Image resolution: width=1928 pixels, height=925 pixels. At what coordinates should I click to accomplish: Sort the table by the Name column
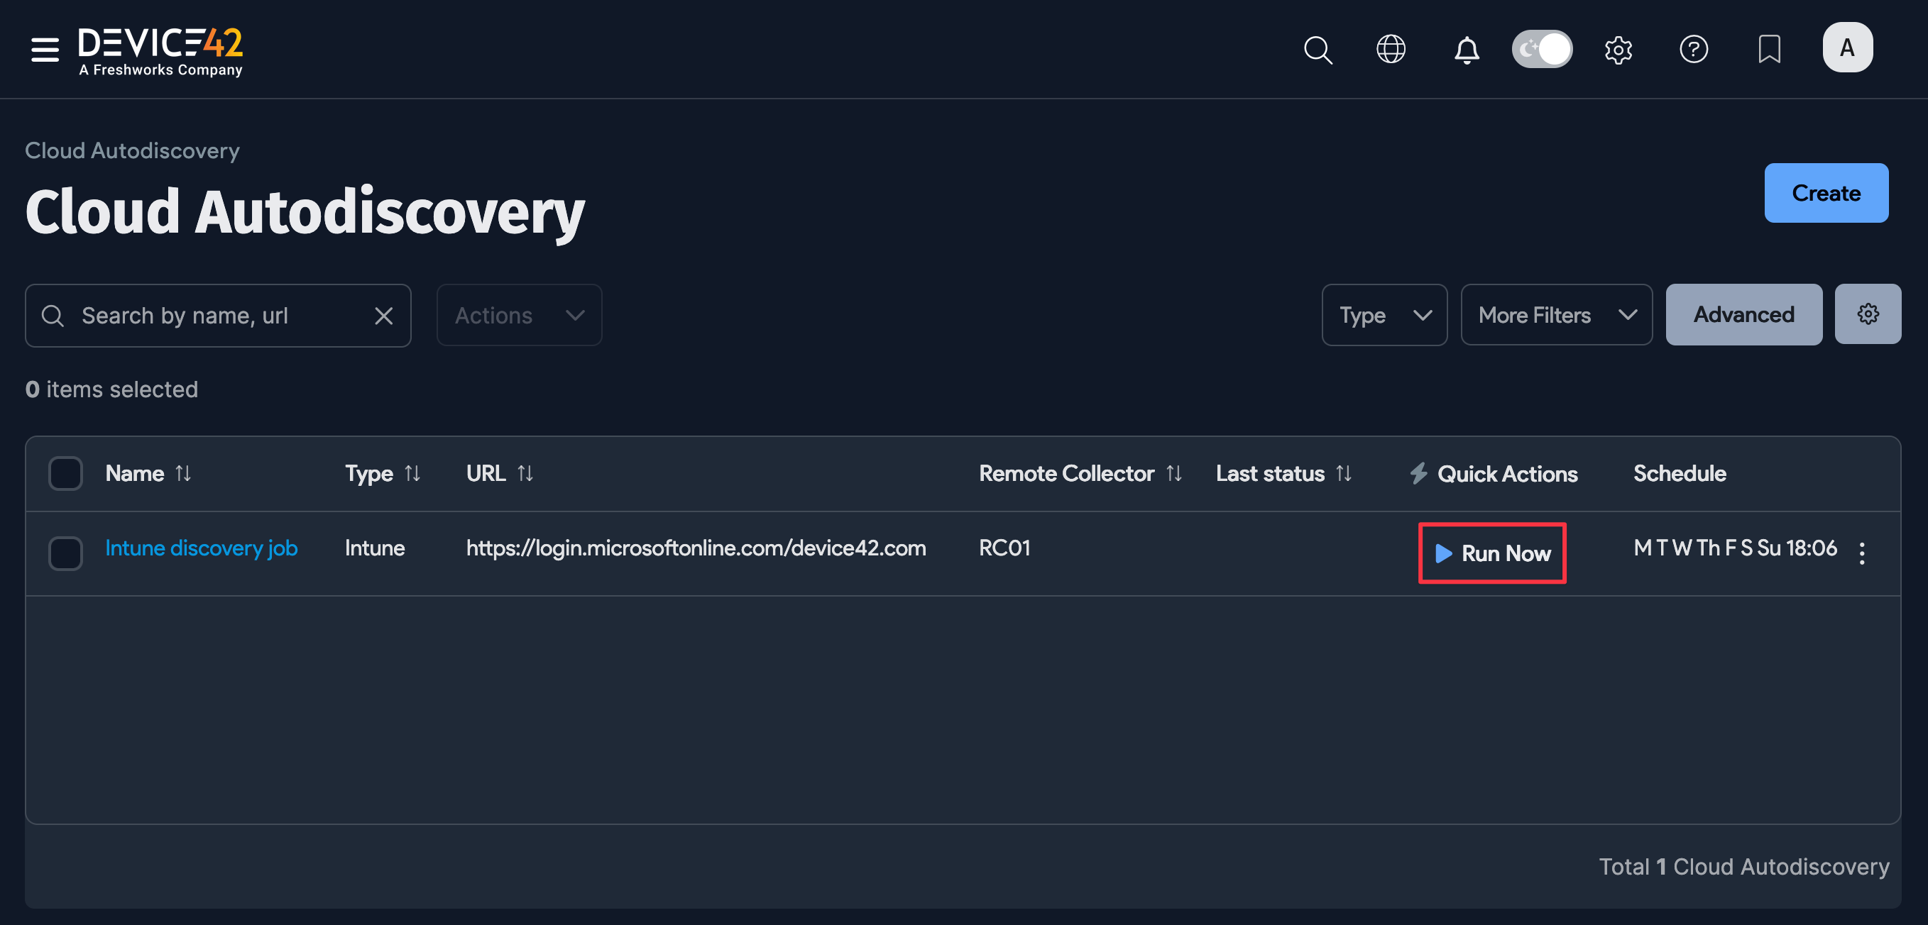(x=184, y=472)
